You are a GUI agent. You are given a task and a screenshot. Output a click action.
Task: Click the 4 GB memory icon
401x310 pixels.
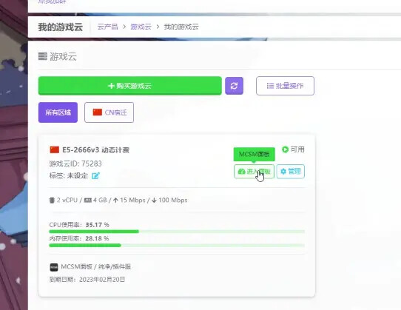pyautogui.click(x=88, y=201)
